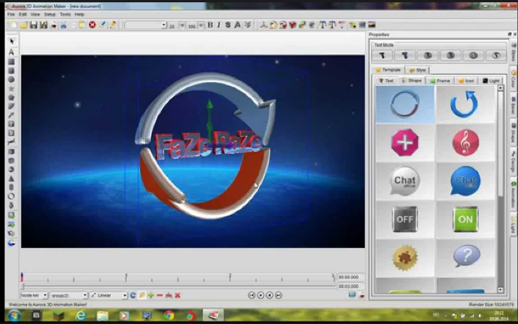
Task: Toggle Bold formatting button
Action: pos(210,25)
